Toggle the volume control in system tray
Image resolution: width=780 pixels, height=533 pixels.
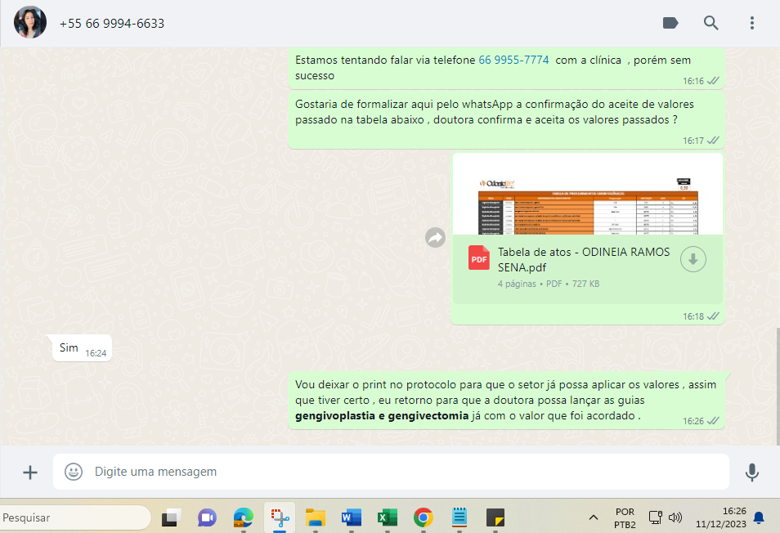675,517
